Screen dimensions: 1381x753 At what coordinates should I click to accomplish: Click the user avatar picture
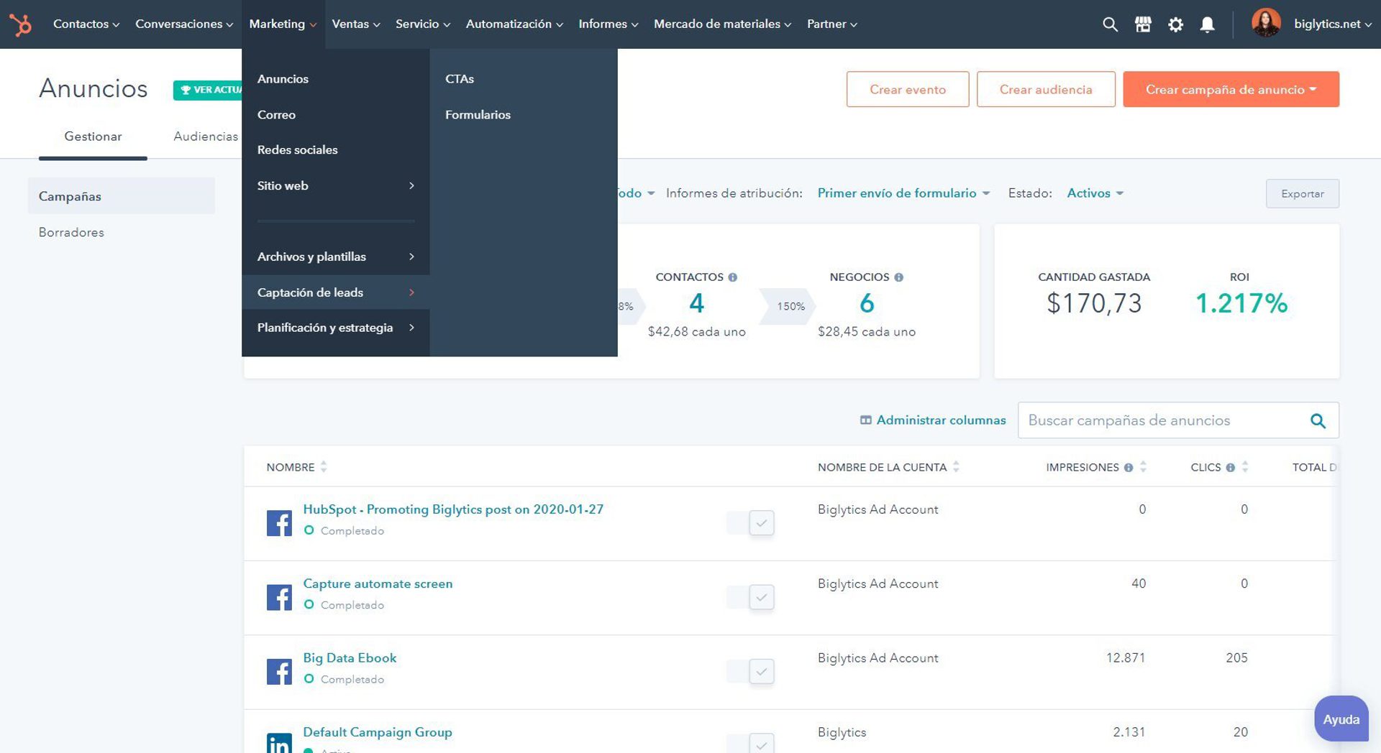click(x=1265, y=23)
